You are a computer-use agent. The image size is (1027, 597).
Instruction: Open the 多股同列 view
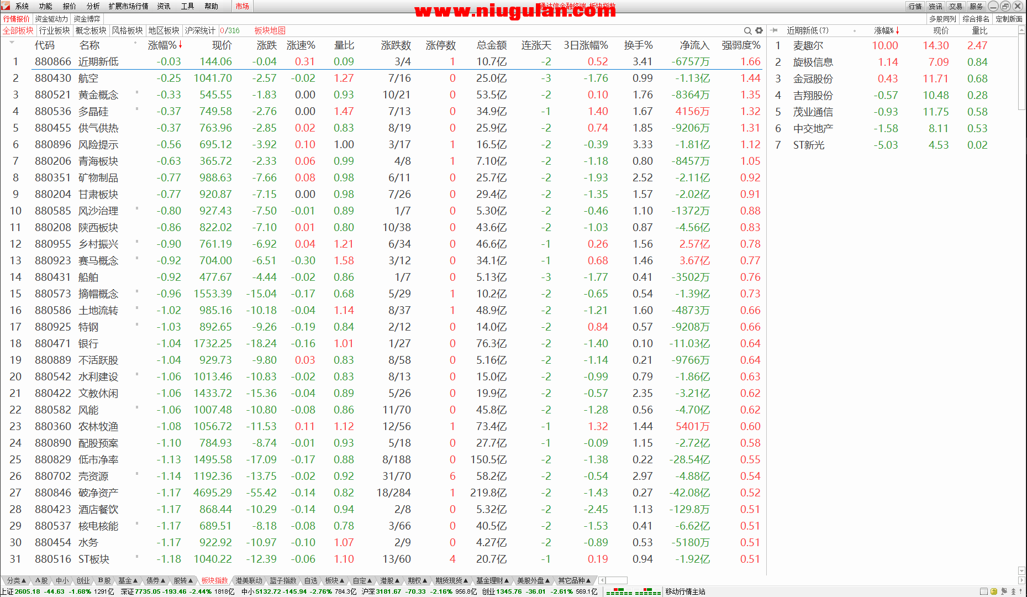942,18
